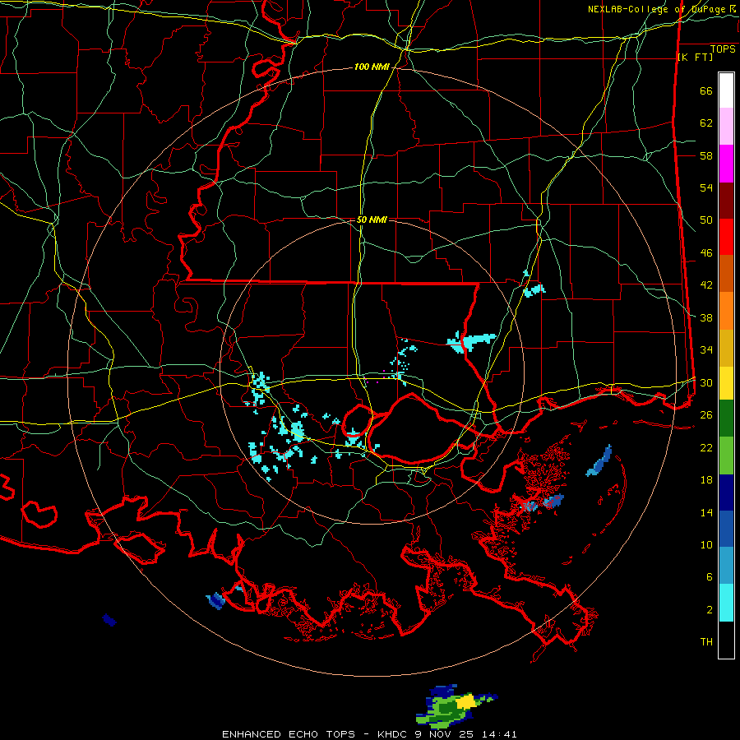Screen dimensions: 740x740
Task: Select the magenta legend color band
Action: pos(726,164)
